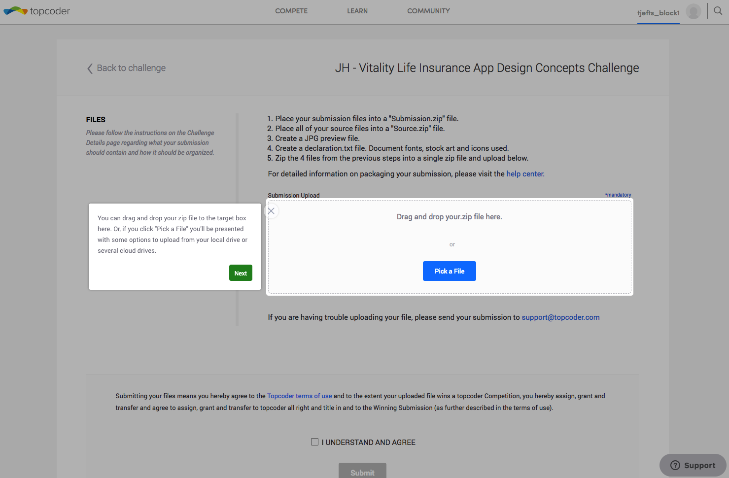Advance tour with the Next button
Image resolution: width=729 pixels, height=478 pixels.
click(241, 273)
